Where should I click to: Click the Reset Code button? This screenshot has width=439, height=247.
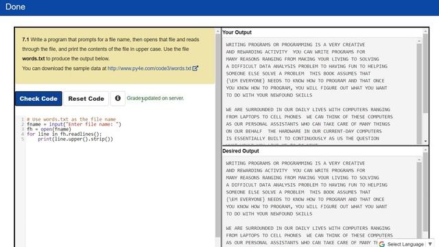point(86,99)
